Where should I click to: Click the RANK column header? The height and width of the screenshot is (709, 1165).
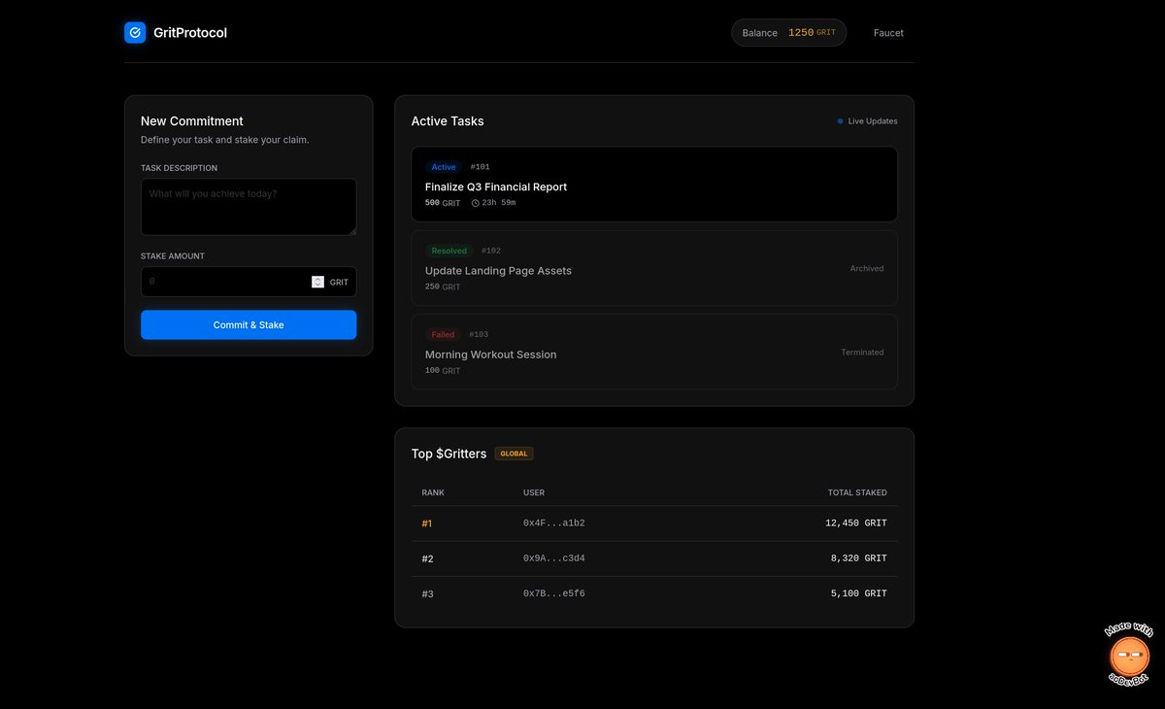click(x=433, y=492)
